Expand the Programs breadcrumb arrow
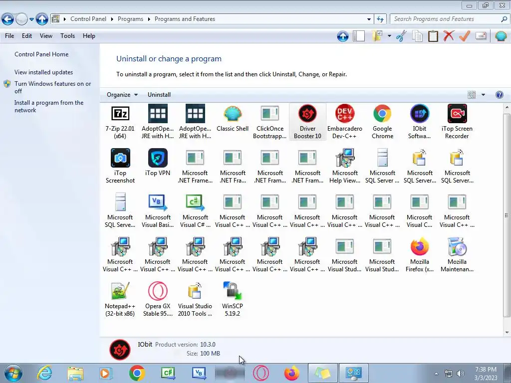 [149, 19]
